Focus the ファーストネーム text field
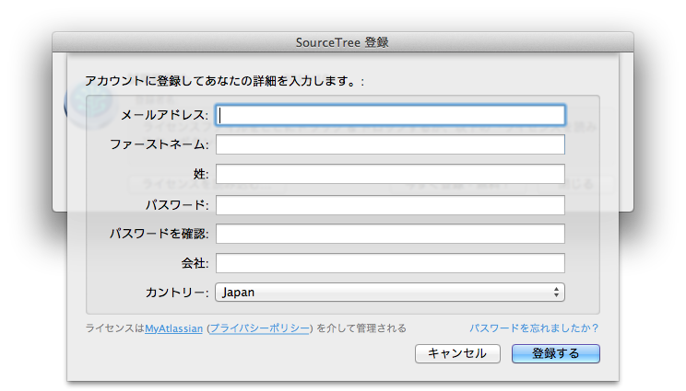 coord(390,144)
